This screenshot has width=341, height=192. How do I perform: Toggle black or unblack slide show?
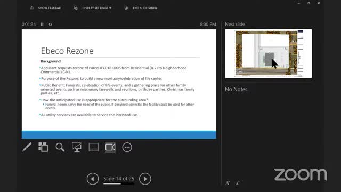(77, 147)
